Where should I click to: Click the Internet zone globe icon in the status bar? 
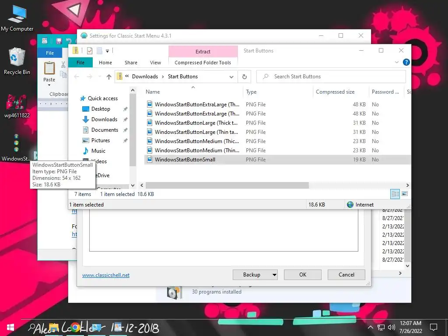coord(350,205)
